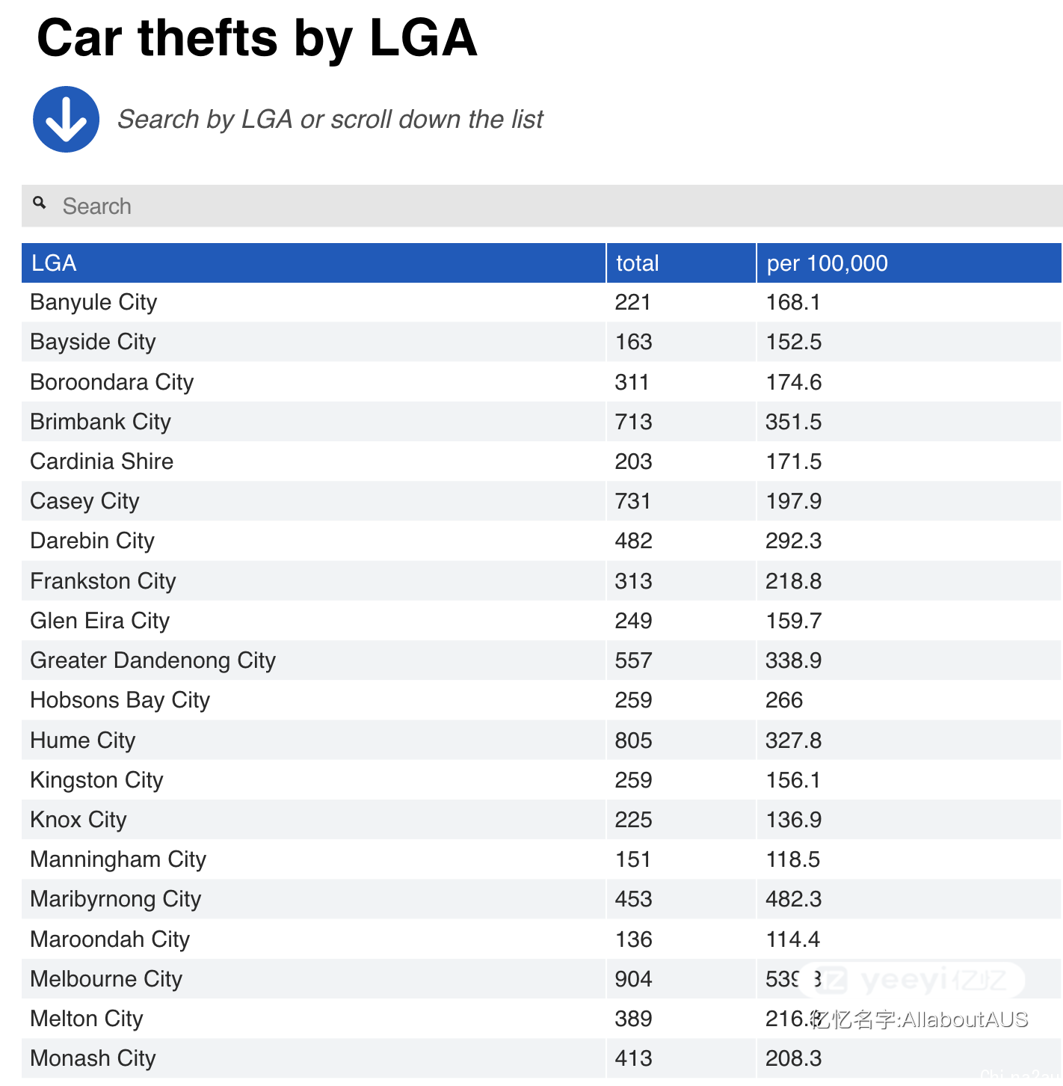
Task: Sort by the total column header
Action: 681,263
